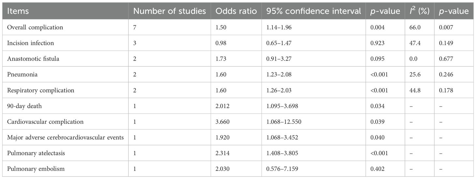Select the 'I² (%)' column header
Image resolution: width=476 pixels, height=179 pixels.
click(420, 11)
